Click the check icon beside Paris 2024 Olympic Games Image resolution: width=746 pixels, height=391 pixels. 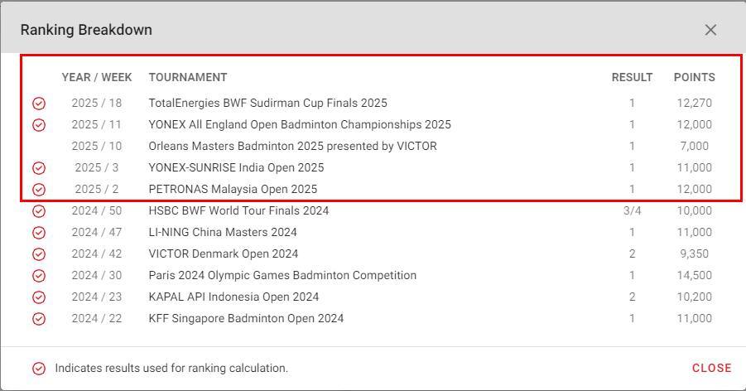[x=39, y=276]
